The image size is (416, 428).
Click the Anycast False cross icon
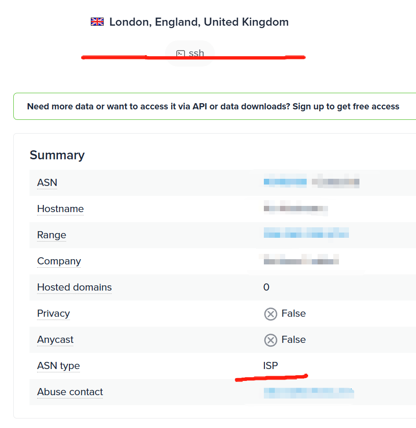(271, 340)
